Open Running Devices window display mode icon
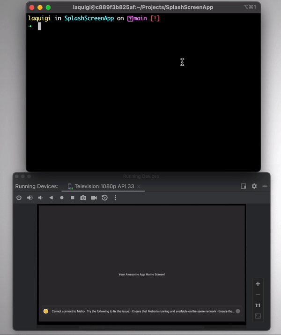 click(x=244, y=186)
